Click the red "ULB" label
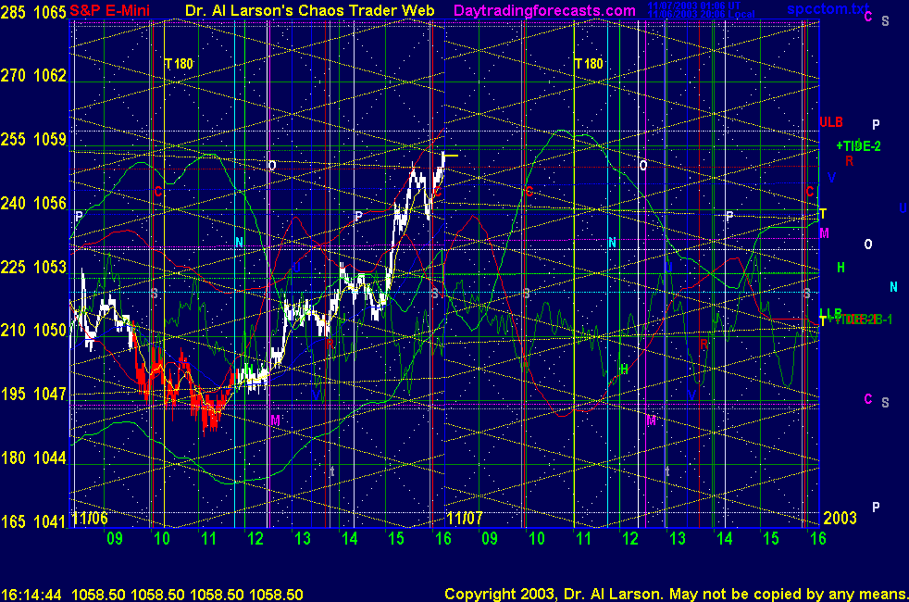 click(830, 122)
